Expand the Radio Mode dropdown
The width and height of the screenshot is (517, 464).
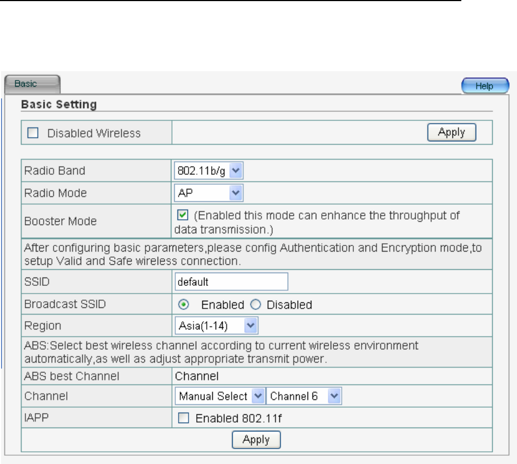(208, 193)
